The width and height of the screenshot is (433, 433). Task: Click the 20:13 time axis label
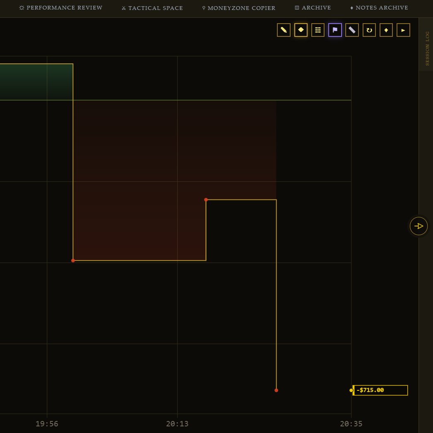pyautogui.click(x=177, y=423)
